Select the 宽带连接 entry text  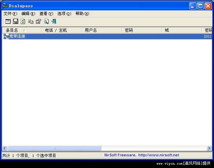pos(17,36)
